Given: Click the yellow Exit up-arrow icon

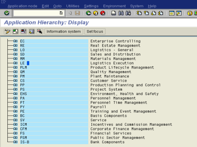Looking at the screenshot, I should 96,13.
